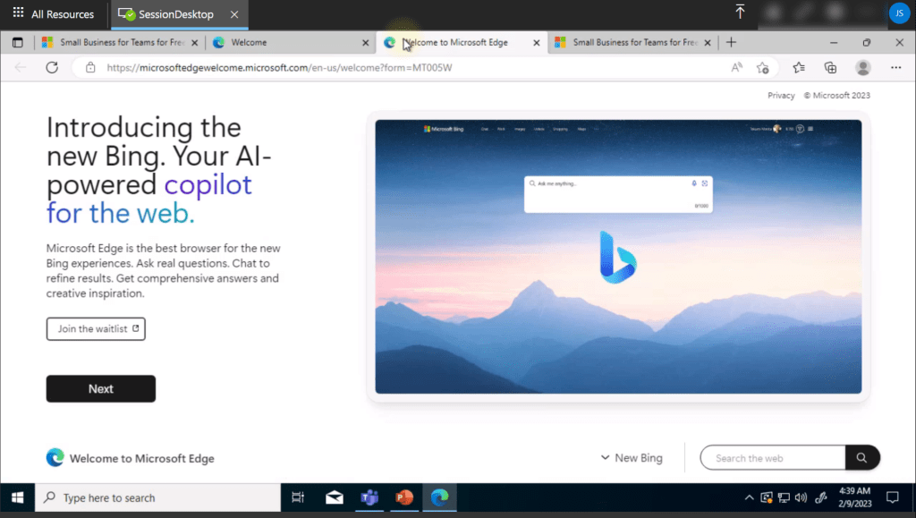The height and width of the screenshot is (518, 916).
Task: Launch PowerPoint from the taskbar
Action: (x=403, y=497)
